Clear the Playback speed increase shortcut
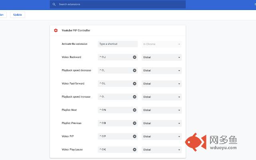Image resolution: width=256 pixels, height=160 pixels. [x=134, y=97]
